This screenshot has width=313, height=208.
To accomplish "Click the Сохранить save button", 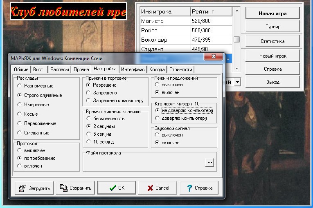I will click(x=76, y=188).
